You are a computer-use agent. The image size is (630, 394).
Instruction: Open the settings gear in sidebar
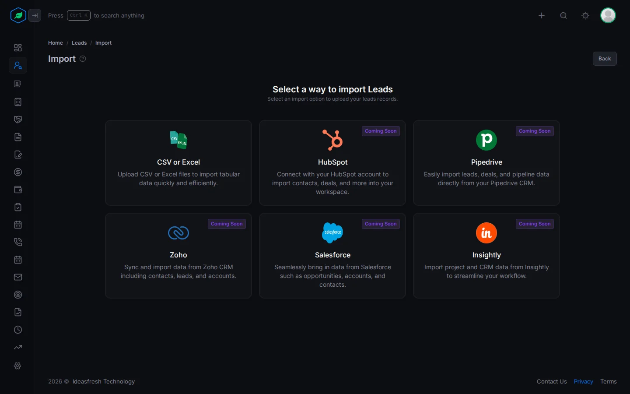[18, 366]
